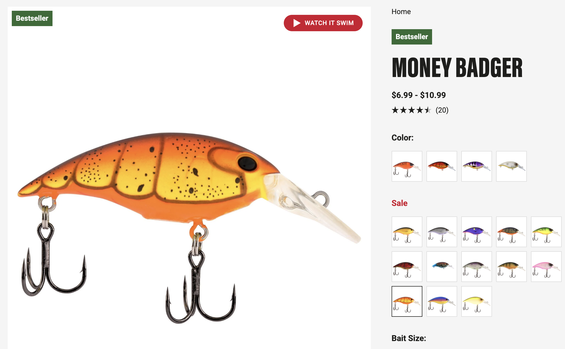Open the reviews via star rating
565x349 pixels.
pyautogui.click(x=411, y=110)
